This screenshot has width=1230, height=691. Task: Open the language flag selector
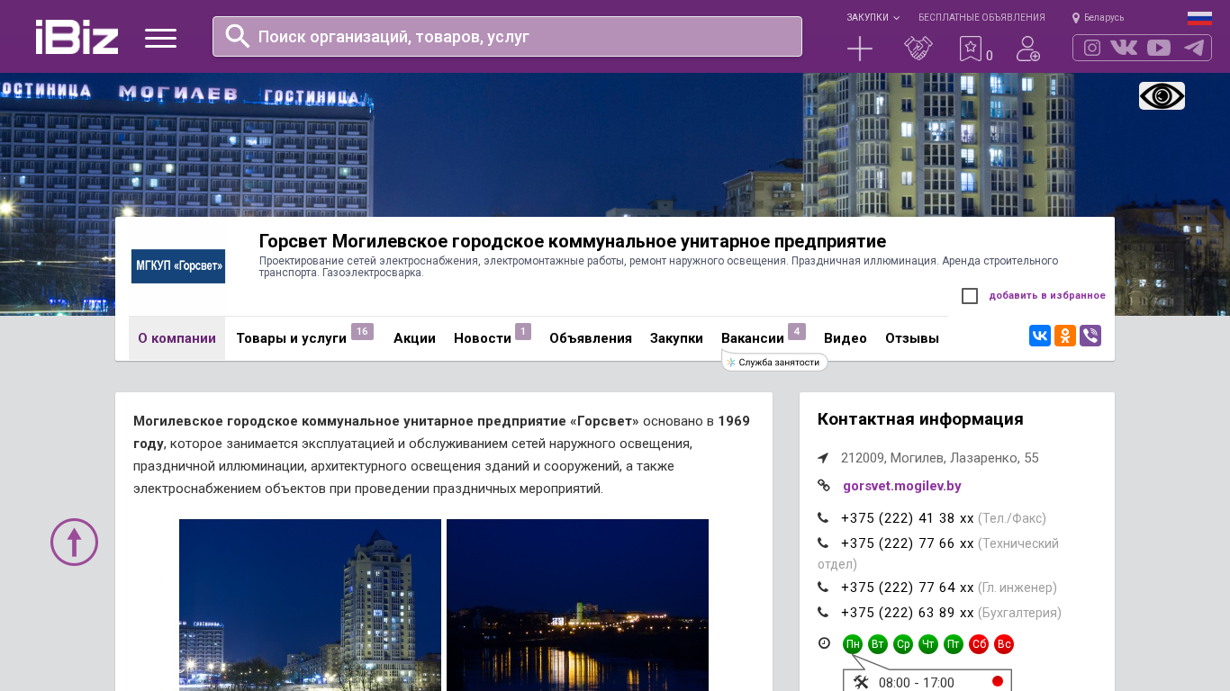(1198, 18)
